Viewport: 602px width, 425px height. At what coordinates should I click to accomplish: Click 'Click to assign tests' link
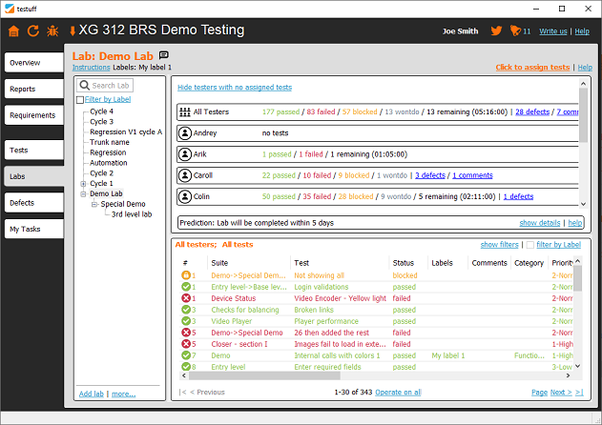(532, 68)
